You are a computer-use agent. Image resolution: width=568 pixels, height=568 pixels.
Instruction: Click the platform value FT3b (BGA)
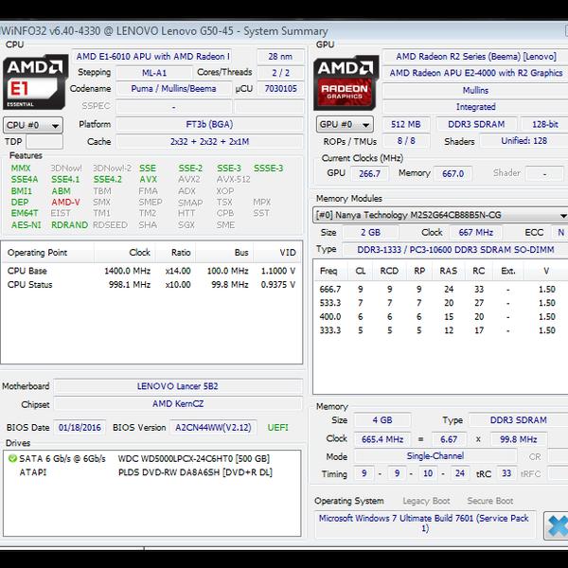[x=209, y=125]
